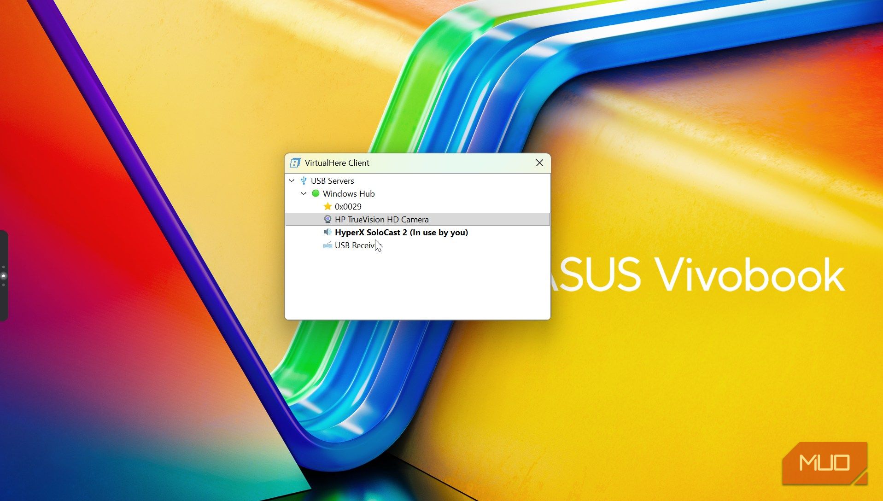Click the green status dot for Windows Hub
Screen dimensions: 883x501
316,193
